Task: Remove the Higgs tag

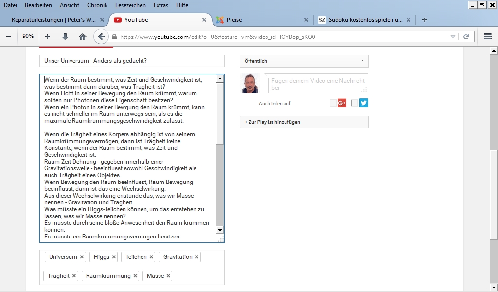Action: pyautogui.click(x=114, y=257)
